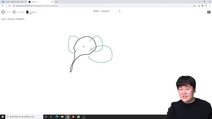
Task: Click the info circle icon
Action: pos(3,12)
